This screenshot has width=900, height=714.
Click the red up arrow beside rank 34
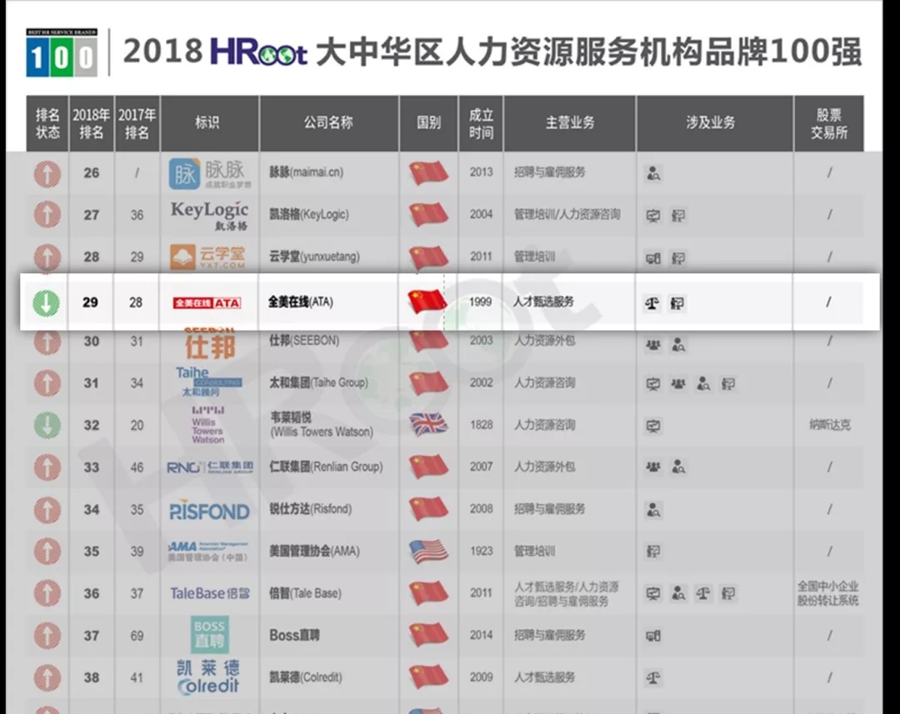(47, 510)
